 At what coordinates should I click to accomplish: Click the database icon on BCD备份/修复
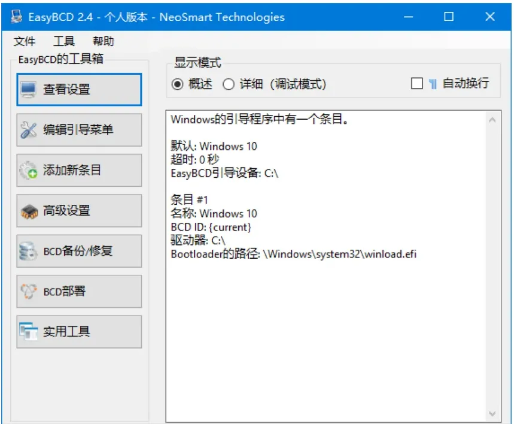point(28,252)
